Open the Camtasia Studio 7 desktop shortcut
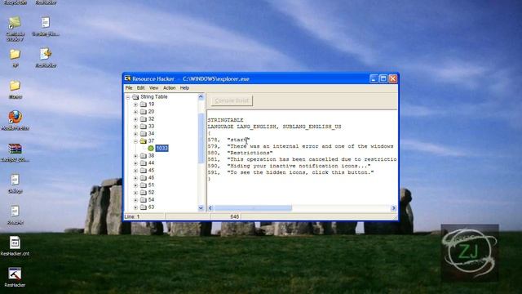 tap(15, 23)
